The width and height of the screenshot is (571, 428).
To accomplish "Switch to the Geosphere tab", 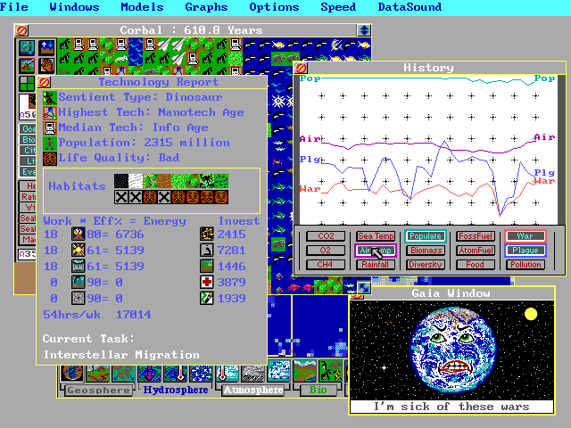I will [98, 391].
